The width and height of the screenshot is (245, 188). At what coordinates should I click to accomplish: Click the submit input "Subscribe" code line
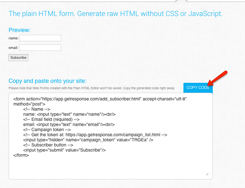click(x=64, y=150)
